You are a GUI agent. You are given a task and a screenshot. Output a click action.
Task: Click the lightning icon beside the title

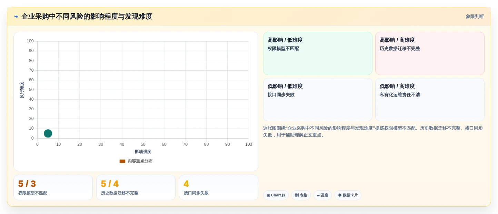16,17
